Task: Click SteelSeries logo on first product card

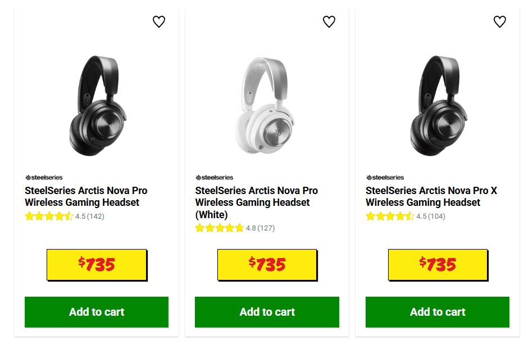Action: (44, 178)
